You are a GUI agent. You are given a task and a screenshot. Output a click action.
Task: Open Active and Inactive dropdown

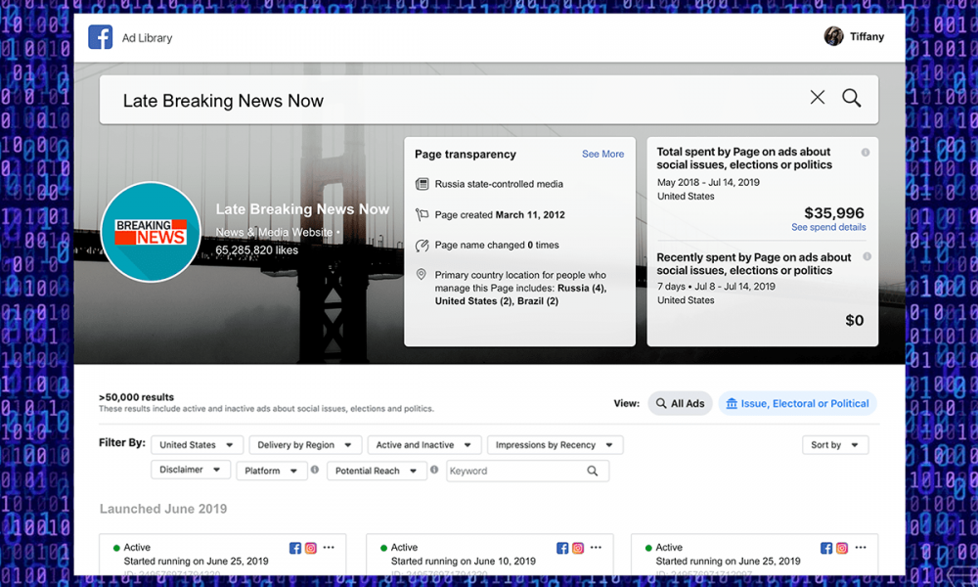point(424,445)
